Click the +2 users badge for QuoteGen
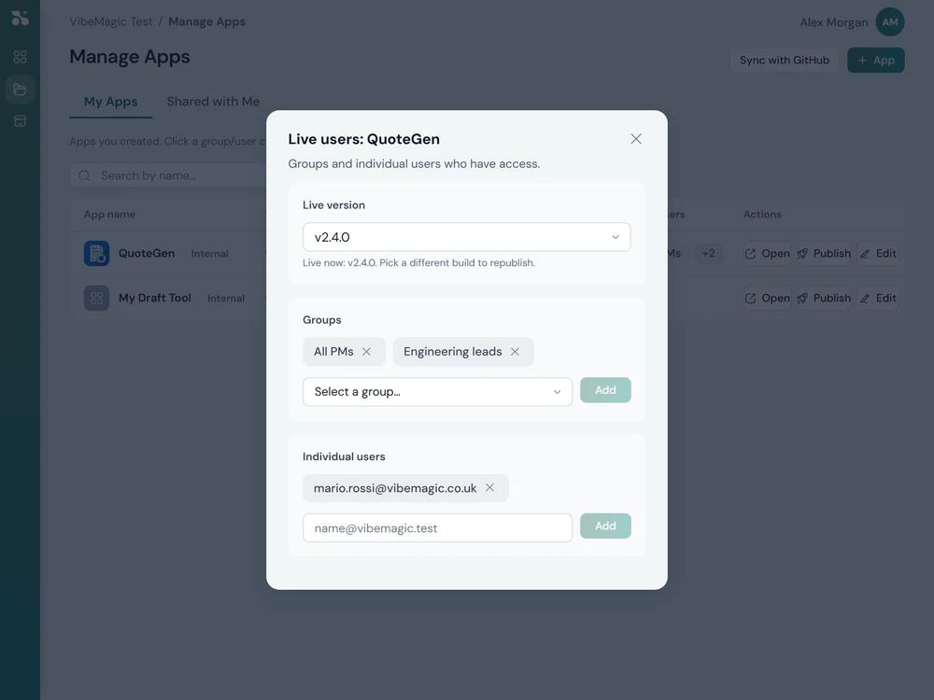Screen dimensions: 934x700 (708, 254)
